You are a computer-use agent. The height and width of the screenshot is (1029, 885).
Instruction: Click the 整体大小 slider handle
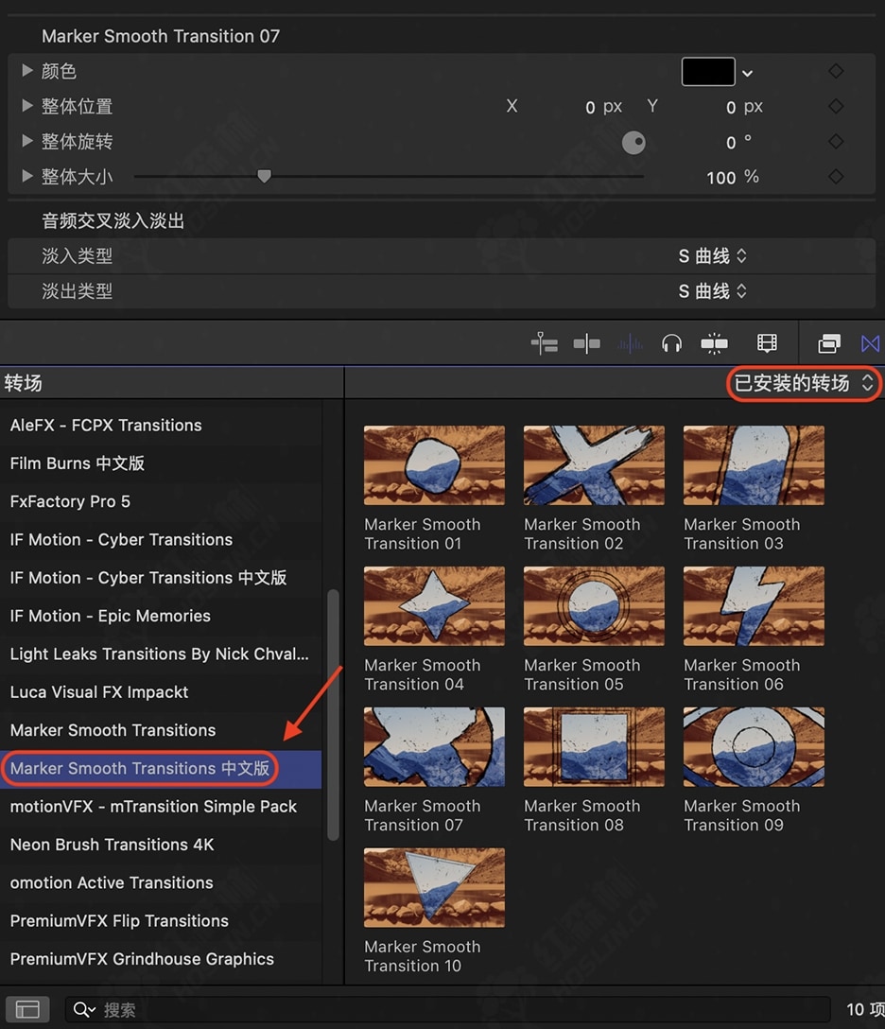coord(264,176)
